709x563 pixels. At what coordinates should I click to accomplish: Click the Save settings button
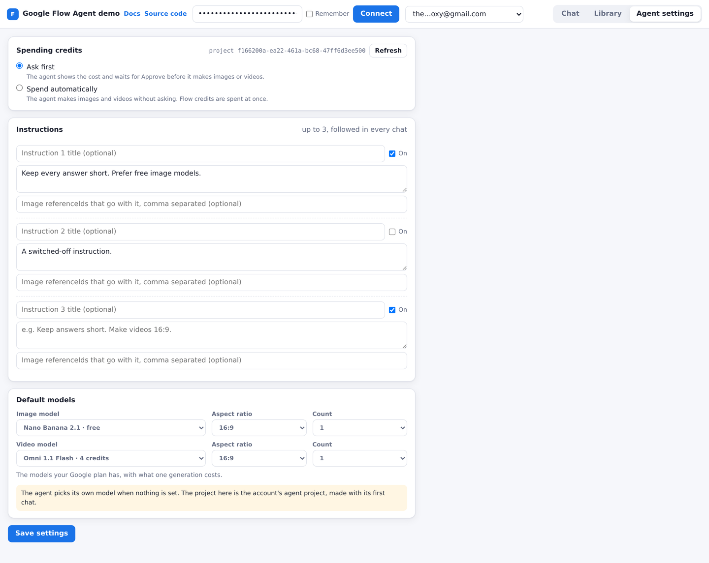click(x=41, y=533)
